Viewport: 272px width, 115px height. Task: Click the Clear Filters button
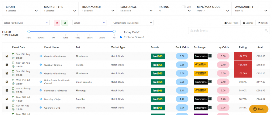point(231,23)
